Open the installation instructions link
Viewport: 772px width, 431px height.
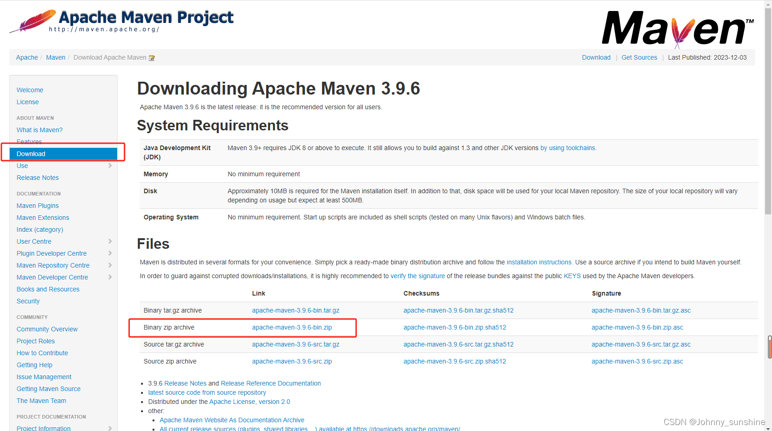point(539,262)
